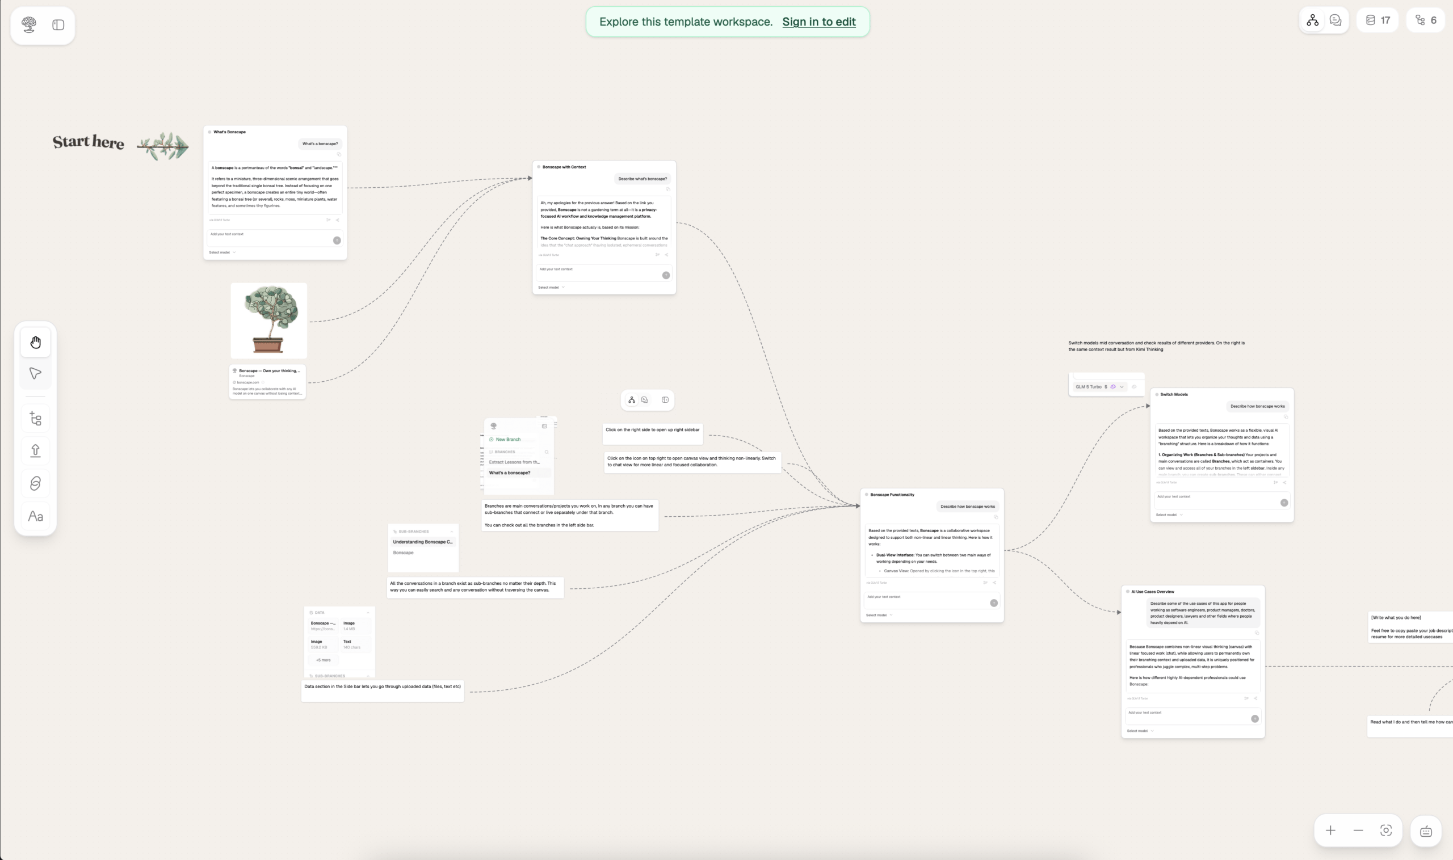
Task: Open Select model in Bonscape Functionality card
Action: click(x=879, y=616)
